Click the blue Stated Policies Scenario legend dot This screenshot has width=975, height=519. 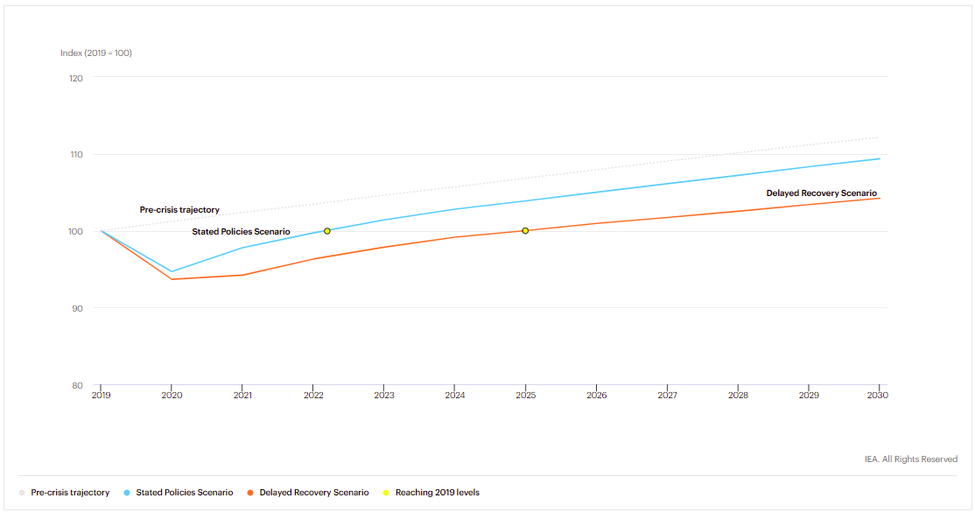pyautogui.click(x=127, y=493)
